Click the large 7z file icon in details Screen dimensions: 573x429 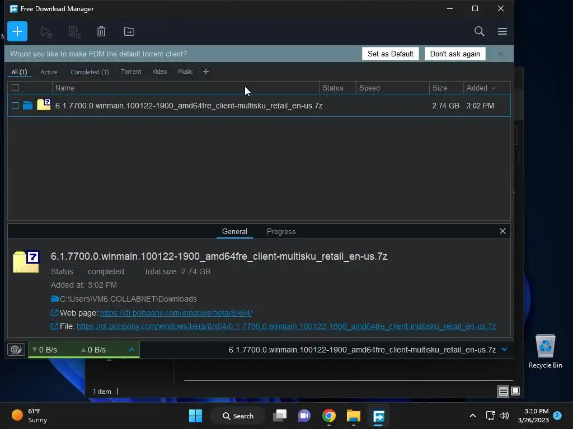pyautogui.click(x=26, y=261)
